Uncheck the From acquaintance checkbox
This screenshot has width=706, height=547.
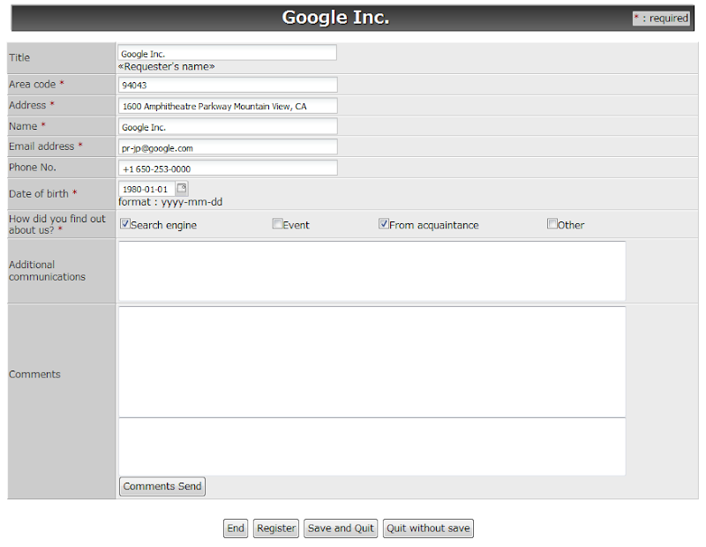pyautogui.click(x=384, y=224)
